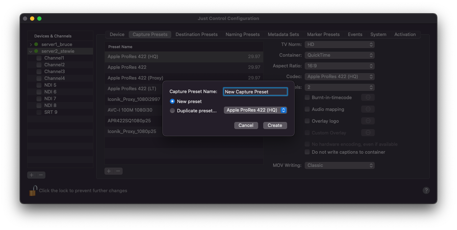Open the Marker Presets tab
Screen dimensions: 457x230
click(x=323, y=34)
